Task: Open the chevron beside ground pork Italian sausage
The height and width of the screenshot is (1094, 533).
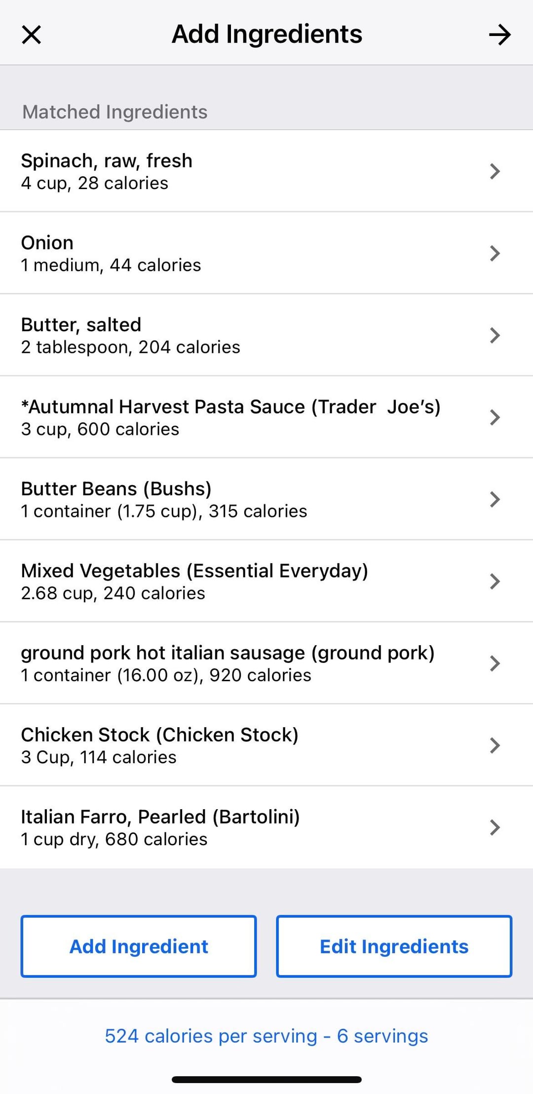Action: click(495, 663)
